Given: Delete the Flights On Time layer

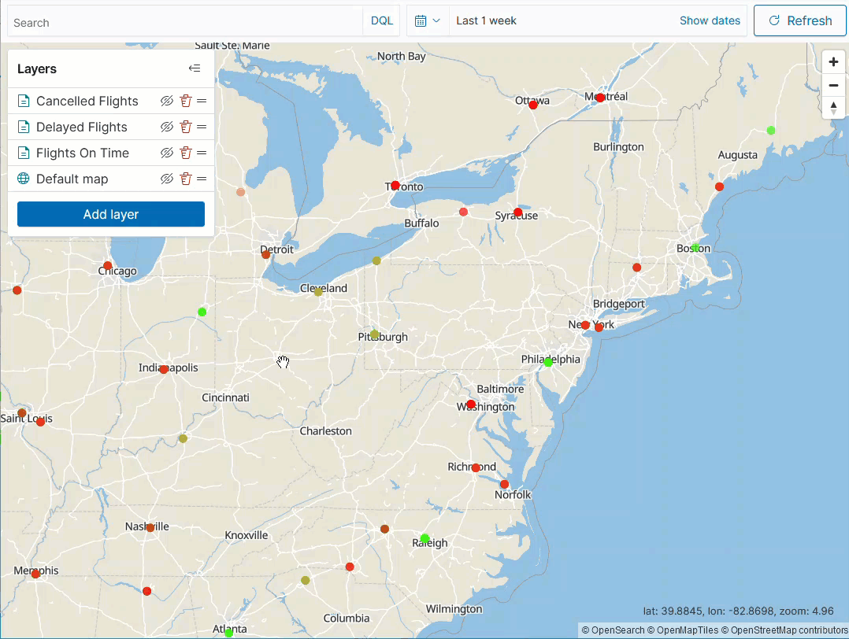Looking at the screenshot, I should tap(186, 153).
